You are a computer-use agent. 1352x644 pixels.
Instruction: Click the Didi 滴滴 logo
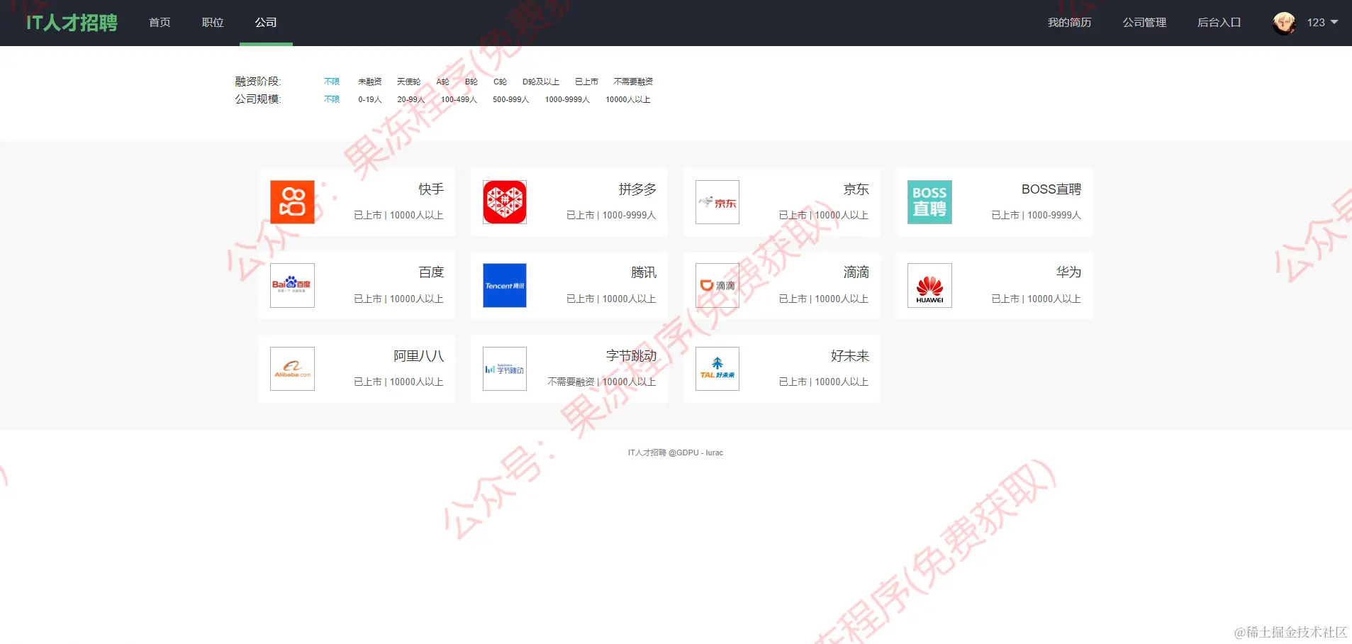(717, 285)
